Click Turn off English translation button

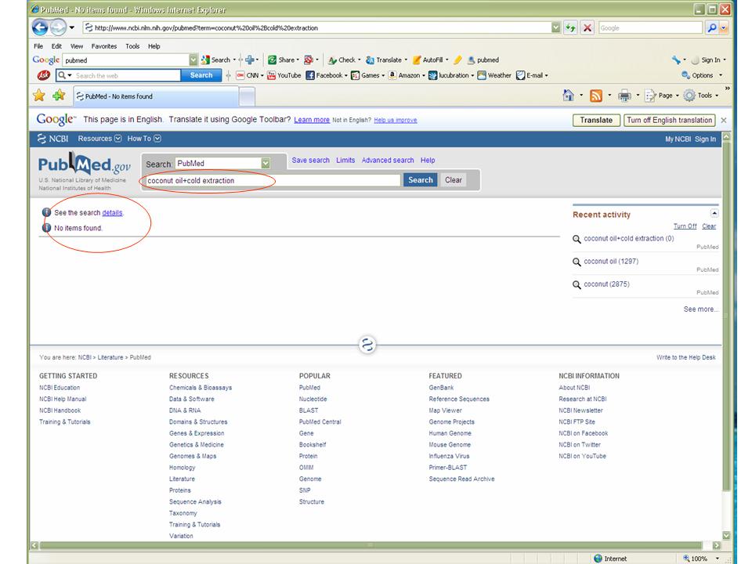pyautogui.click(x=669, y=120)
